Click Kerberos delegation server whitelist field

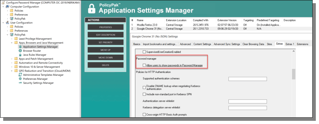point(248,108)
